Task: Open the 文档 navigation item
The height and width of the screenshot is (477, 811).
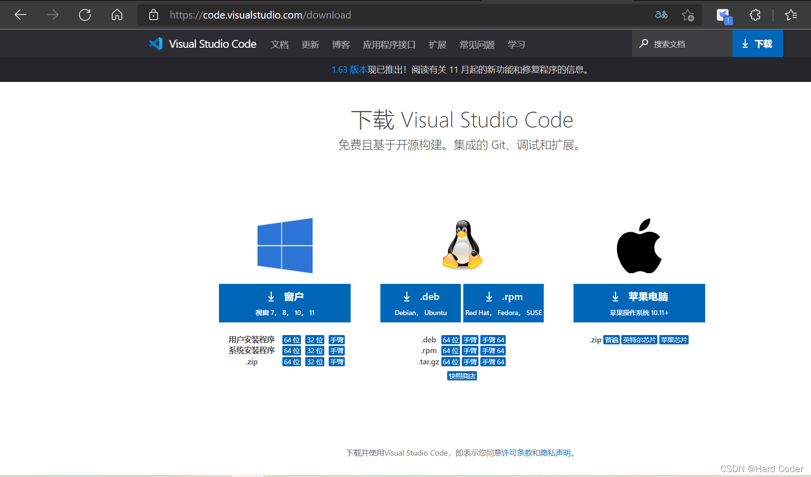Action: (280, 44)
